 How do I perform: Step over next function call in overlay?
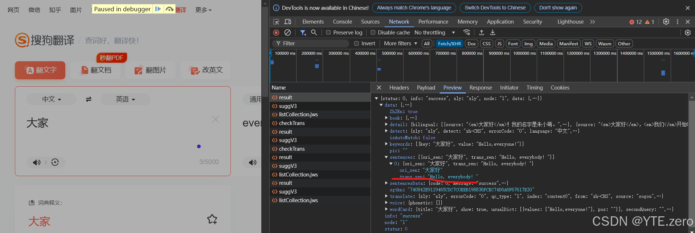coord(169,9)
